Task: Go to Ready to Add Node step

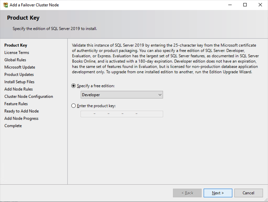Action: (22, 111)
